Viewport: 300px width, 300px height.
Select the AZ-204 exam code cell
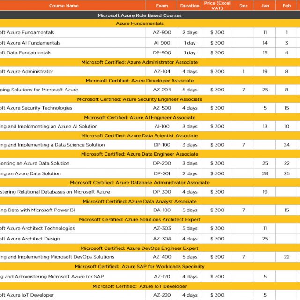161,90
